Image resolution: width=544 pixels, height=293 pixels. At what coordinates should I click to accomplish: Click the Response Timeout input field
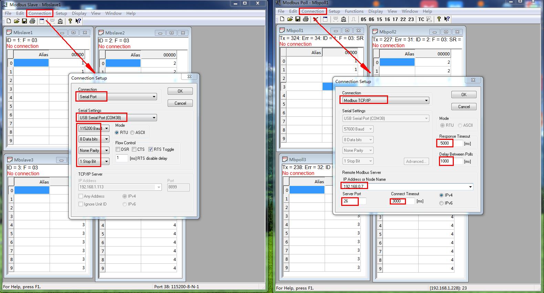click(450, 143)
